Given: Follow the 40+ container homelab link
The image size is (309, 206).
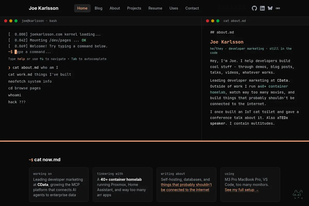Looking at the screenshot, I should 249,89.
